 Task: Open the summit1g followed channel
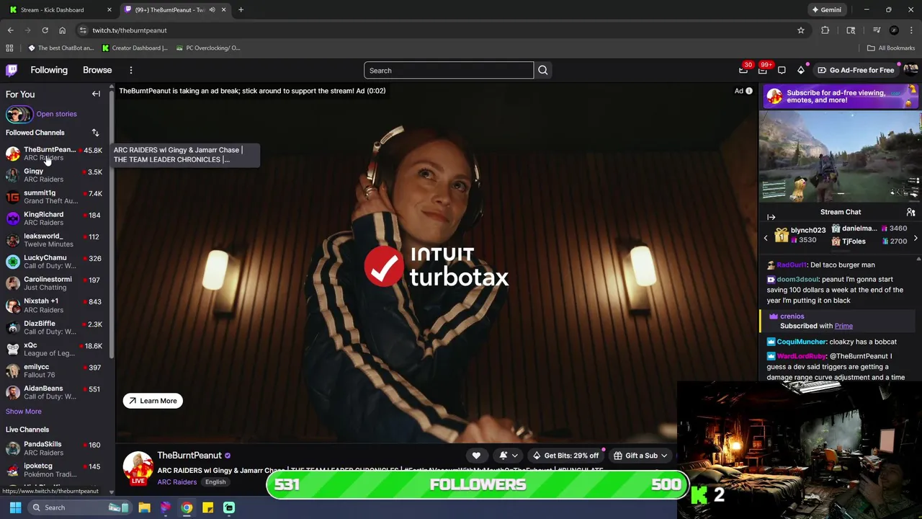coord(56,197)
